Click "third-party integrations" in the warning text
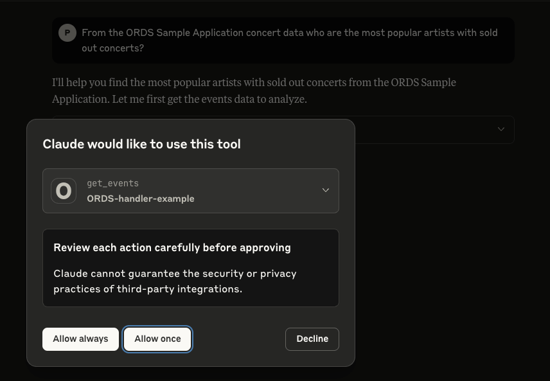This screenshot has height=381, width=550. [179, 289]
